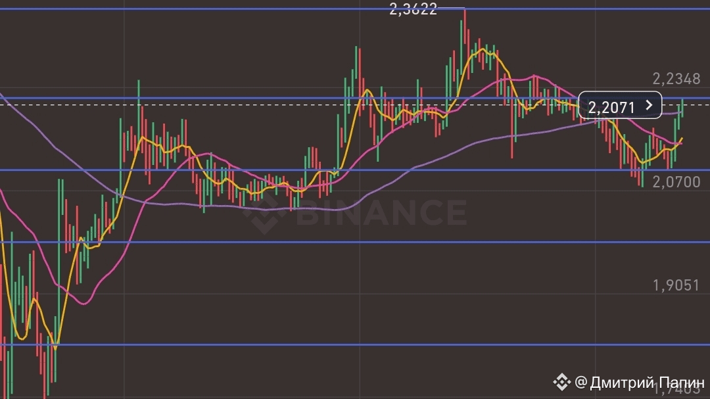
Task: Click the chevron arrow inside the 2,2071 price tag
Action: point(649,106)
